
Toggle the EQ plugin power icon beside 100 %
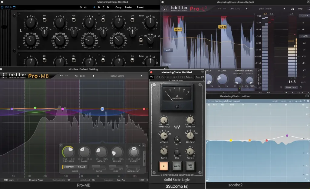2,7
